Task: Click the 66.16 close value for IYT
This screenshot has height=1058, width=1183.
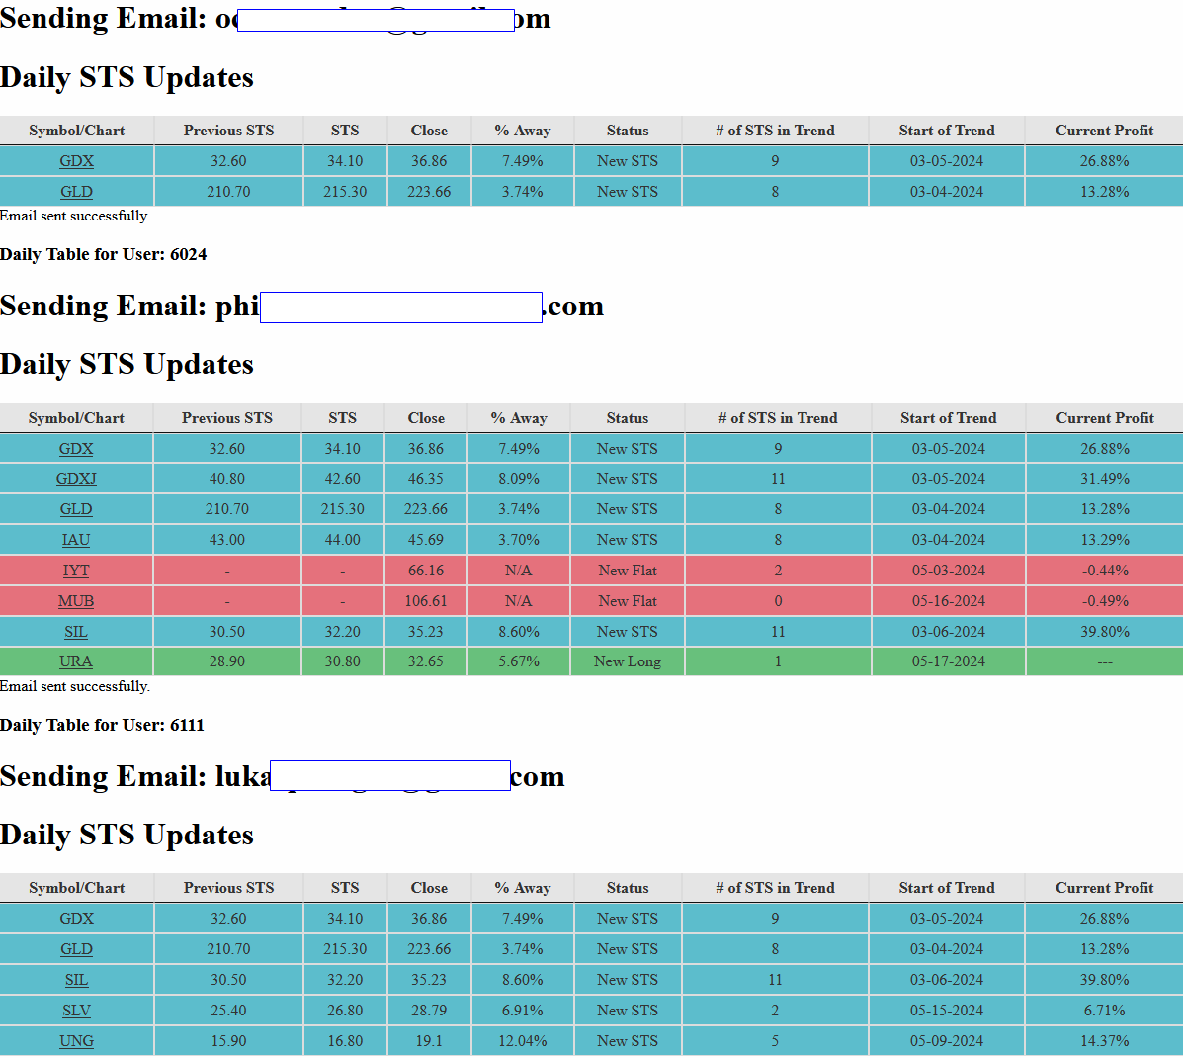Action: click(425, 571)
